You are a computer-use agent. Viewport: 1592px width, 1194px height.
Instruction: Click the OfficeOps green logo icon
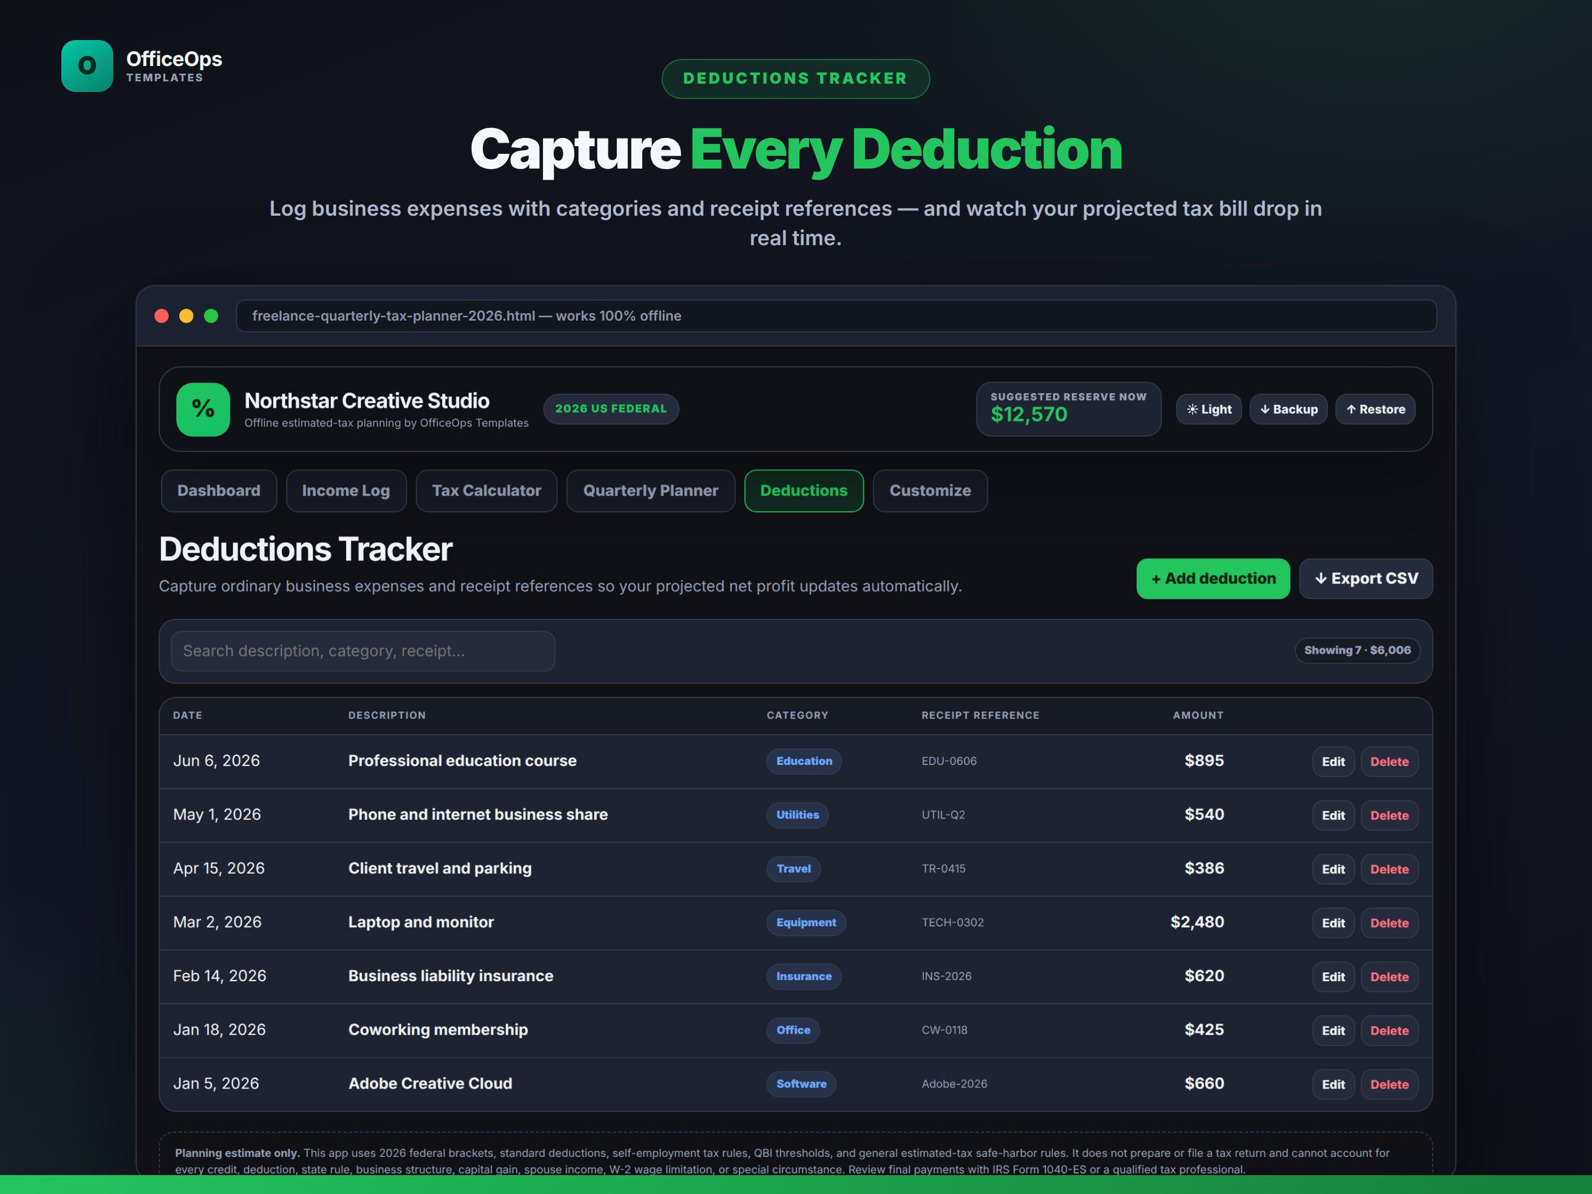[87, 65]
